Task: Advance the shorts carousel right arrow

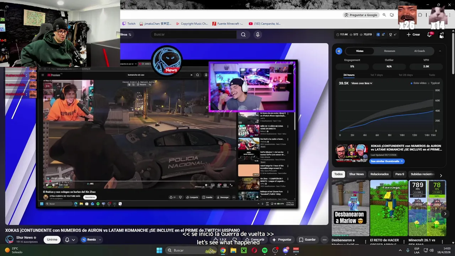Action: pos(445,214)
